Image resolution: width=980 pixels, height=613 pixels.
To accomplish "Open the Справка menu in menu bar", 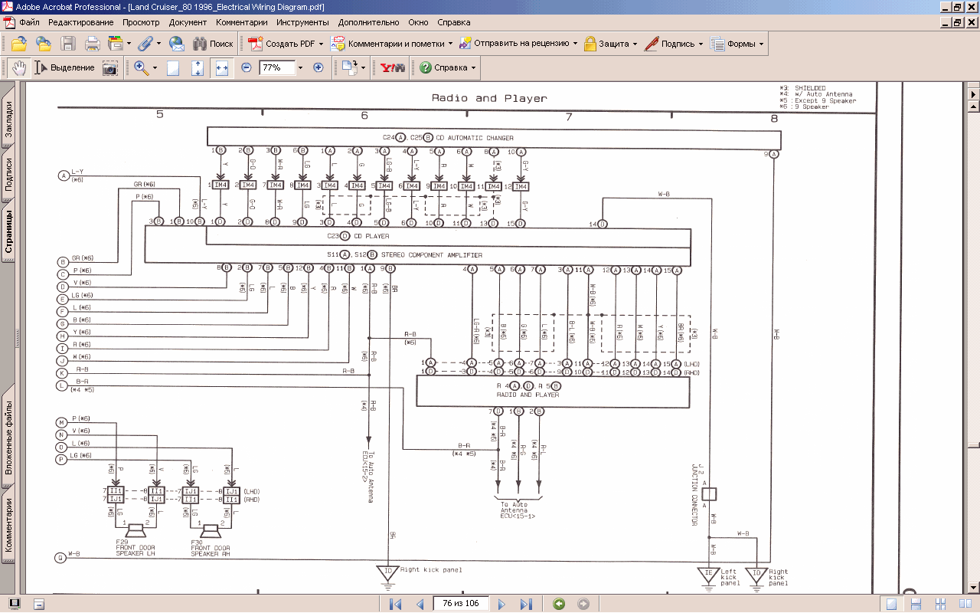I will pyautogui.click(x=453, y=22).
